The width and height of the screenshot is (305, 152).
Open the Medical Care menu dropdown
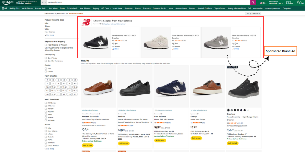click(27, 8)
